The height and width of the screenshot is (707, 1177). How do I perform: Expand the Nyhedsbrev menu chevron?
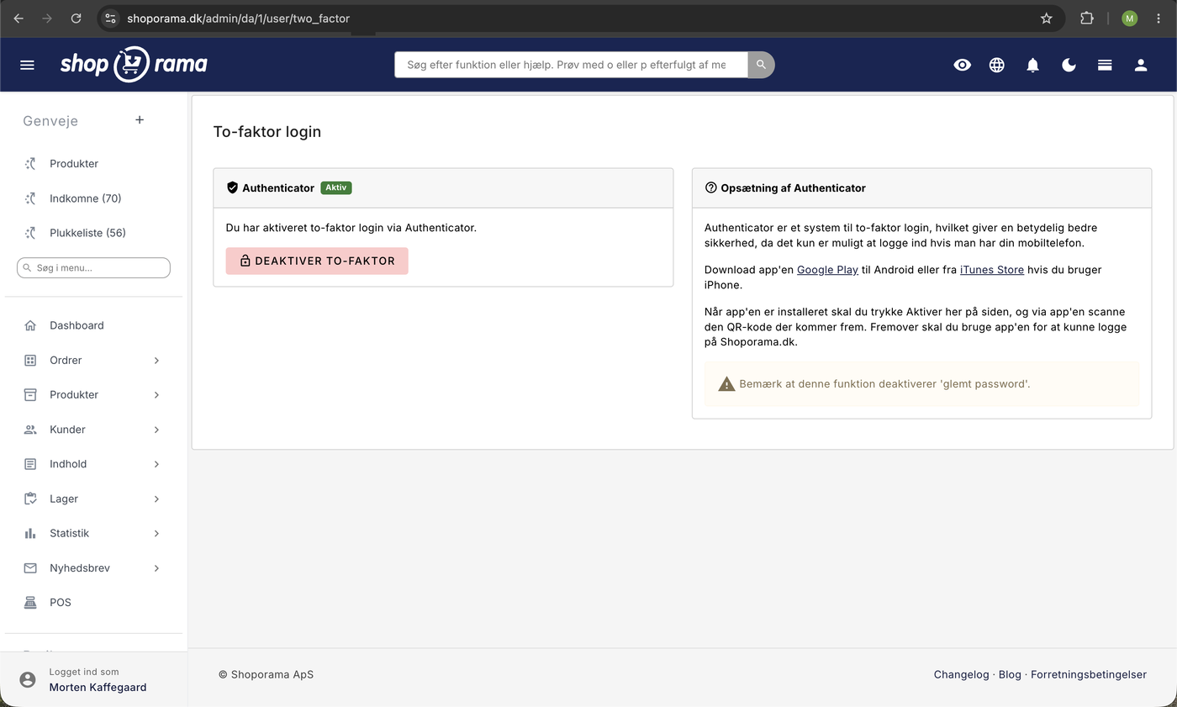156,568
